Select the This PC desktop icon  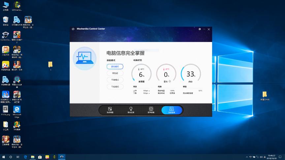pyautogui.click(x=6, y=6)
